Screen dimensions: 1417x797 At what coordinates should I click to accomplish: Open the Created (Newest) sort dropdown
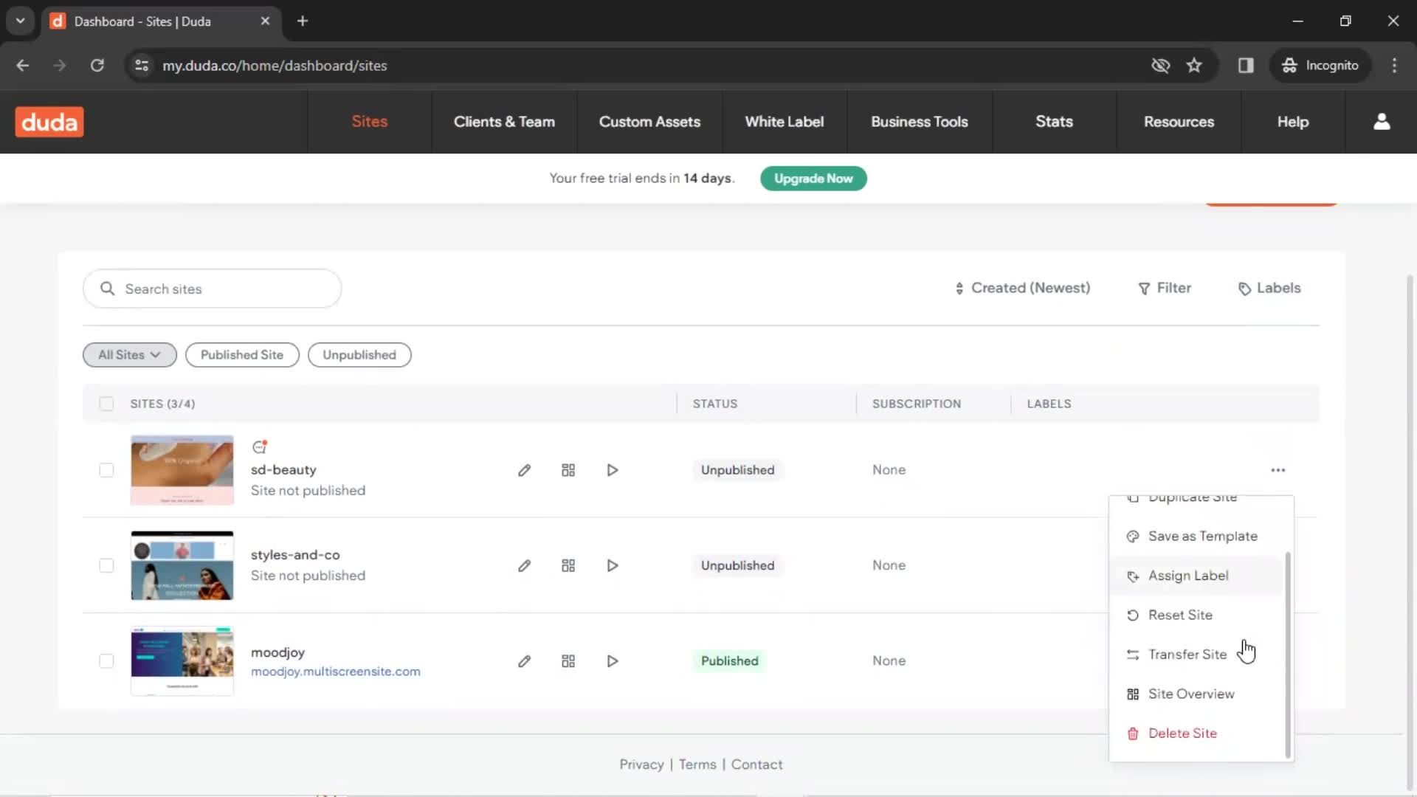[1023, 288]
